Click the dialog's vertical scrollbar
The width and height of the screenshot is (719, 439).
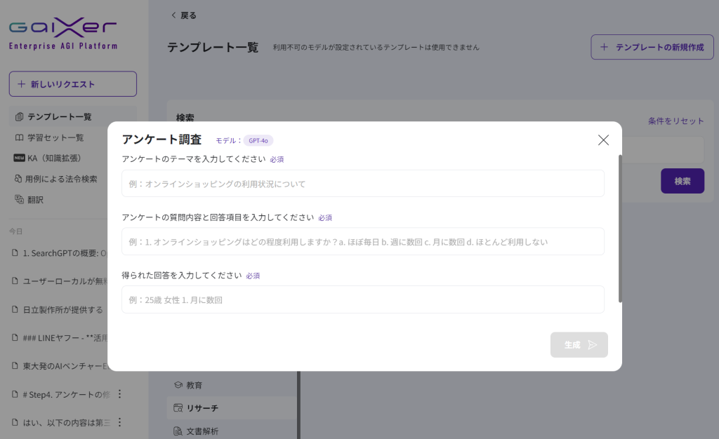pos(619,228)
